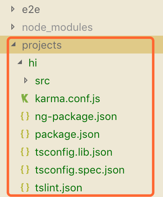The height and width of the screenshot is (197, 163).
Task: Collapse the hi folder triangle
Action: (x=20, y=62)
